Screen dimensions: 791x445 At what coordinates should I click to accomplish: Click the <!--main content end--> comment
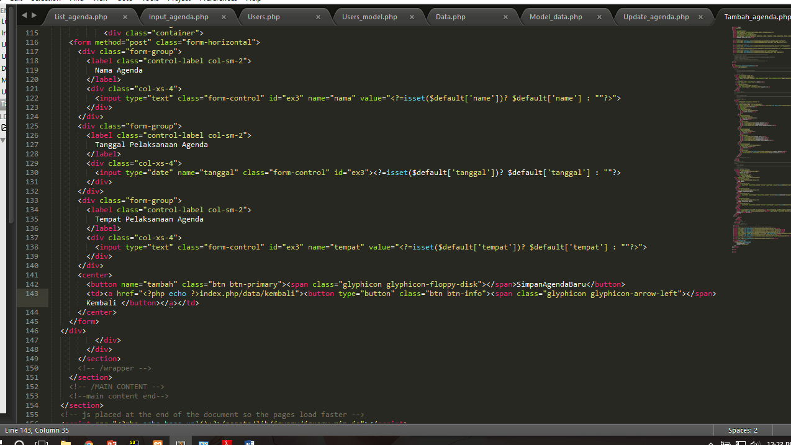pyautogui.click(x=119, y=396)
